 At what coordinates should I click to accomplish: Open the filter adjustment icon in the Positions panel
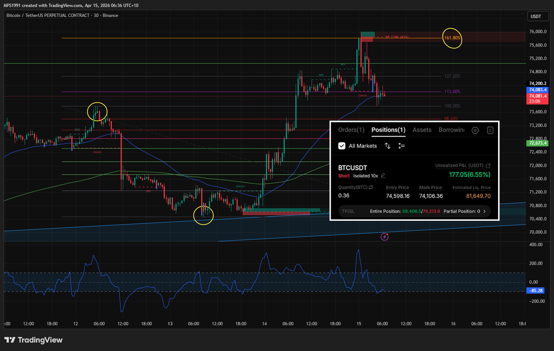401,146
